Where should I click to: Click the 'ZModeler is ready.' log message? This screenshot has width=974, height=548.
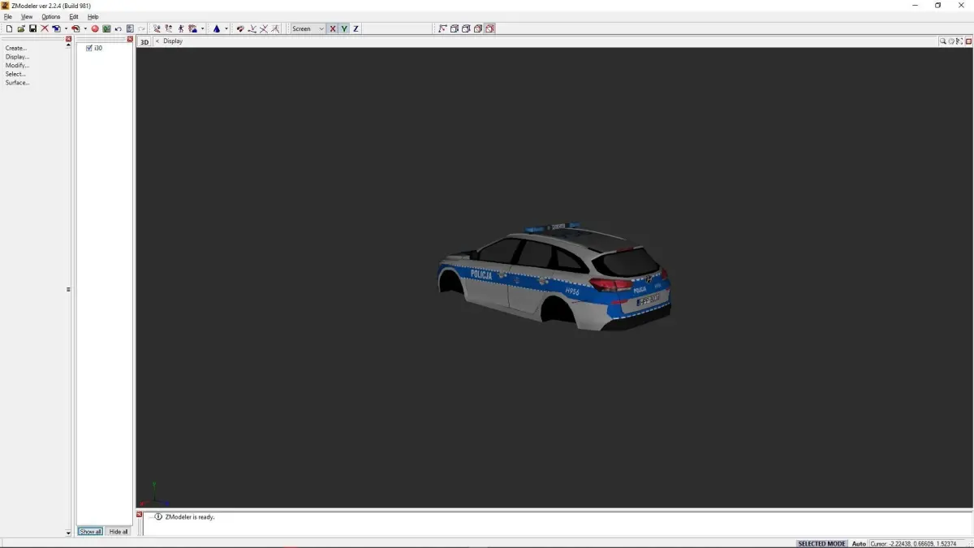pos(190,516)
